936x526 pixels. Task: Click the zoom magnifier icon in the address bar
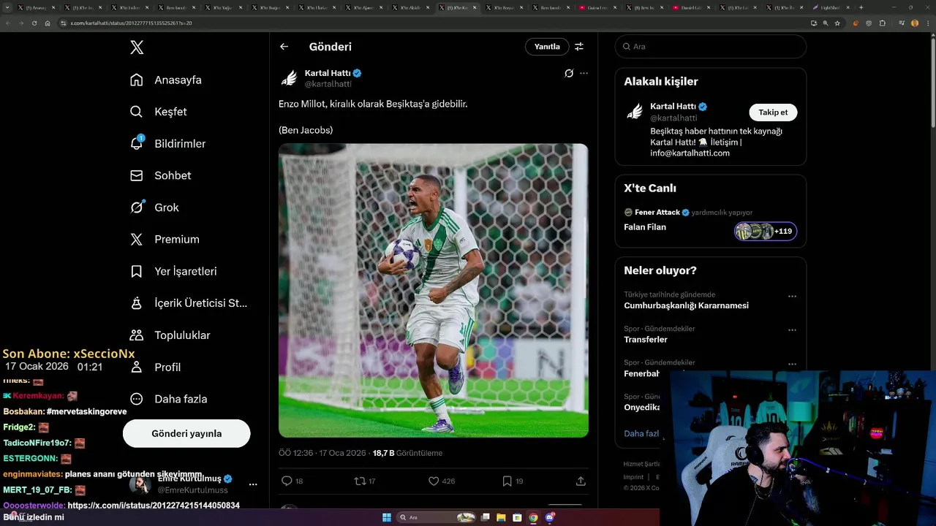tap(826, 23)
